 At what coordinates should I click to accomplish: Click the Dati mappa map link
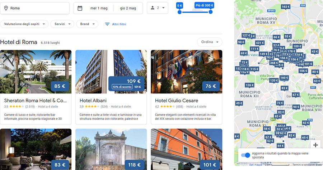tap(256, 165)
